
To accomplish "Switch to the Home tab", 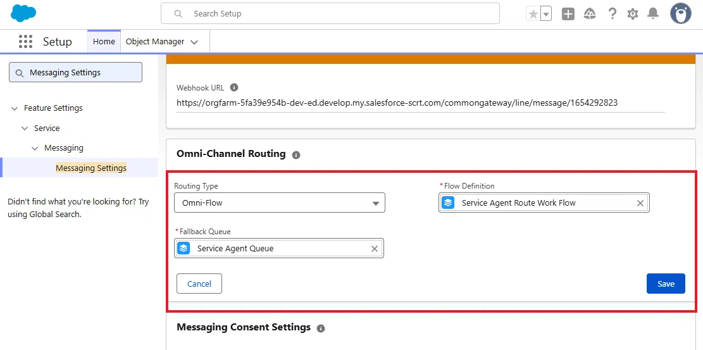I will click(x=104, y=41).
